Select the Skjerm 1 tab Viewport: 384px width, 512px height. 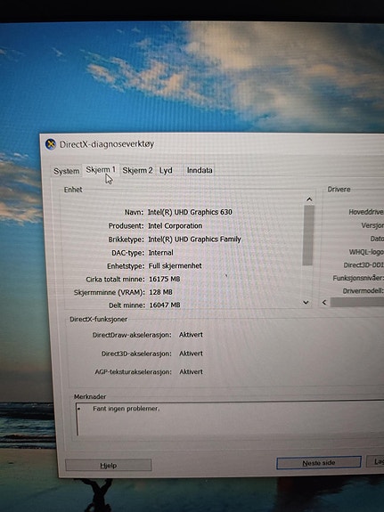click(101, 170)
